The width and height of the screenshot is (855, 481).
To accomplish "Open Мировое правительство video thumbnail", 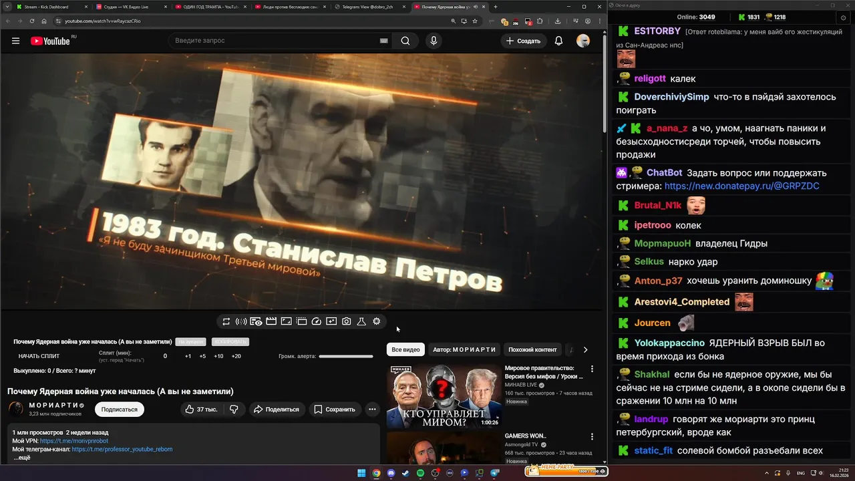I will (x=444, y=395).
